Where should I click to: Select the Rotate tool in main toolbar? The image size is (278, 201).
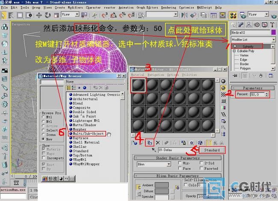pyautogui.click(x=47, y=15)
